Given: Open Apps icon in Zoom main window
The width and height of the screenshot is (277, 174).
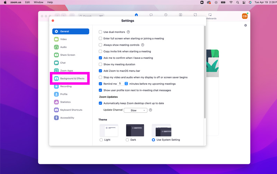Looking at the screenshot, I should [195, 15].
